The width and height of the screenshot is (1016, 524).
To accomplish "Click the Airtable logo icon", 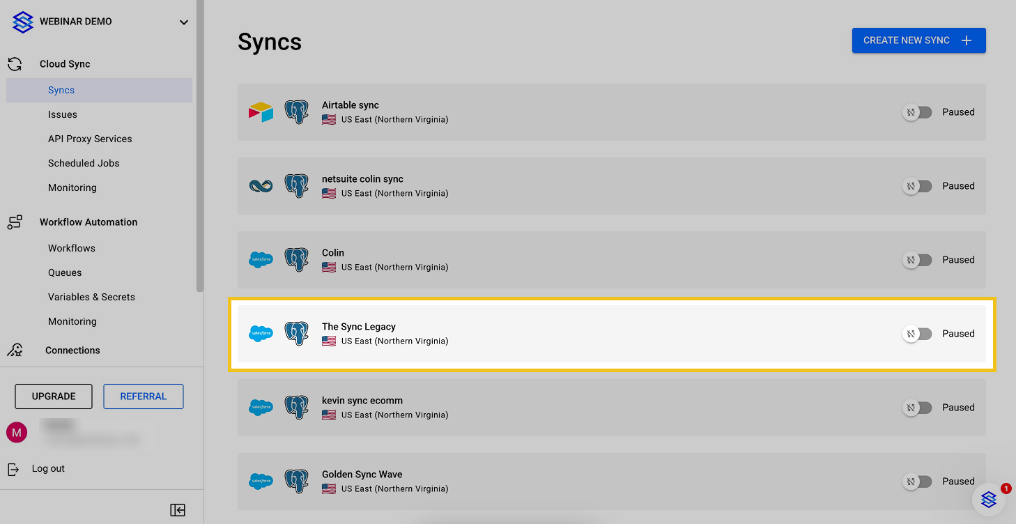I will (261, 112).
